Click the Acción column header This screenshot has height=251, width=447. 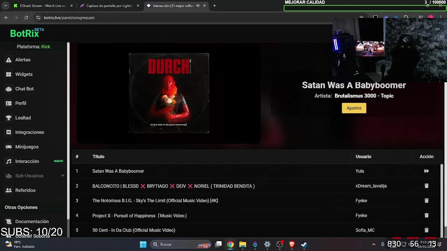426,157
